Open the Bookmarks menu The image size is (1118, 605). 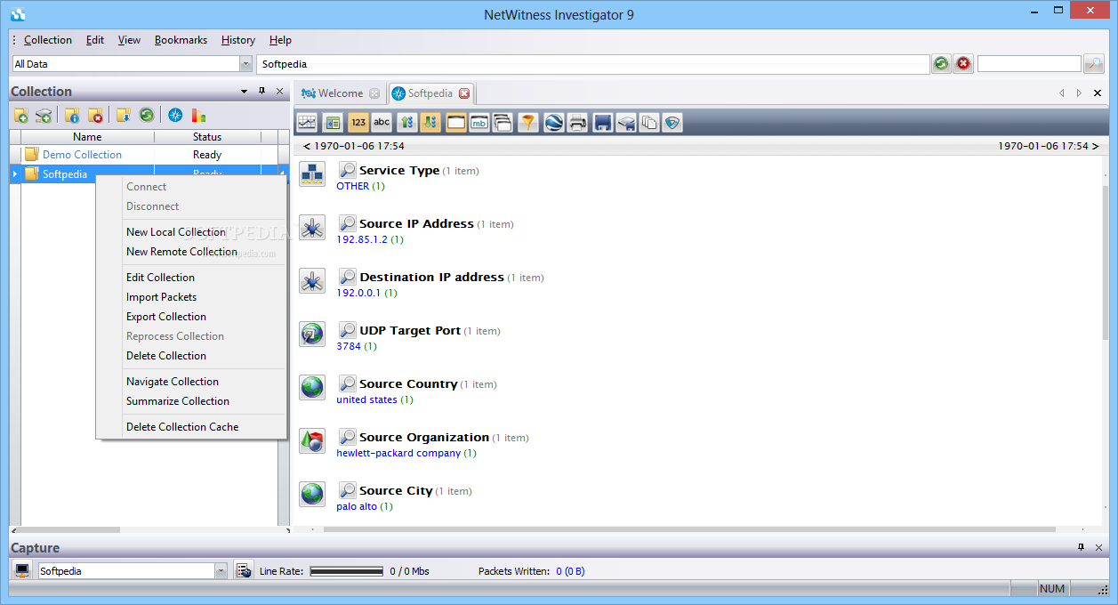point(181,40)
